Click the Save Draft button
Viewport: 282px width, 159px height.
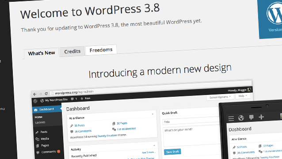tap(172, 151)
